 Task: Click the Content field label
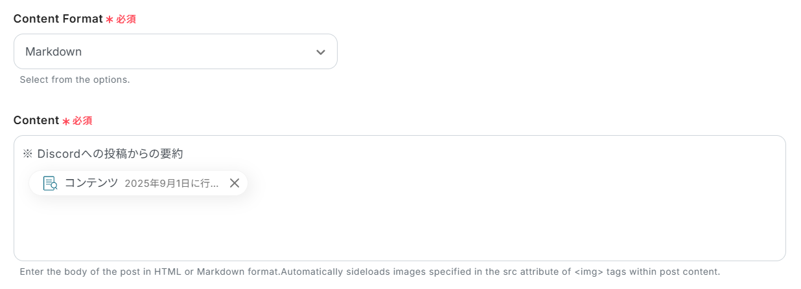click(36, 120)
